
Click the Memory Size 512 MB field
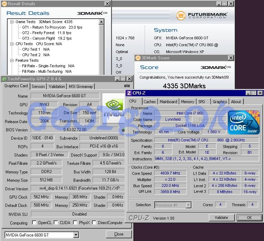[46, 180]
